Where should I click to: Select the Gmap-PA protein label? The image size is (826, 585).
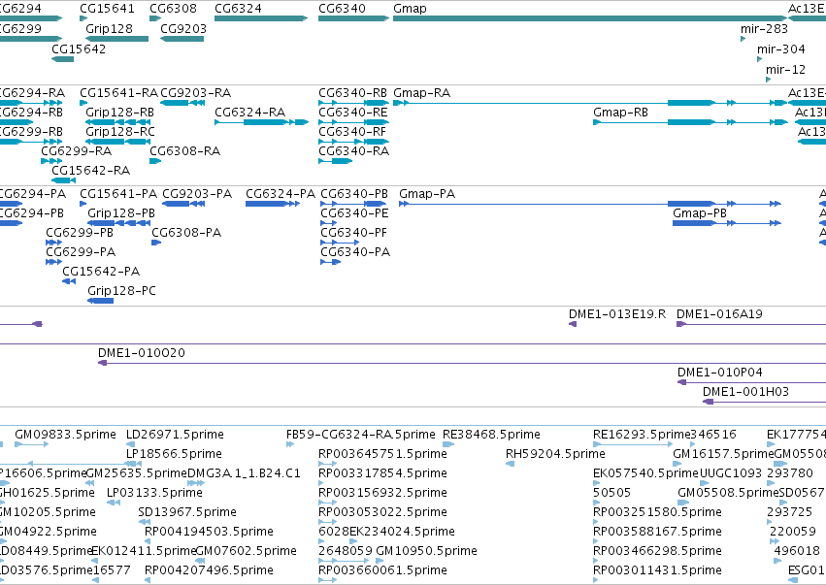427,194
